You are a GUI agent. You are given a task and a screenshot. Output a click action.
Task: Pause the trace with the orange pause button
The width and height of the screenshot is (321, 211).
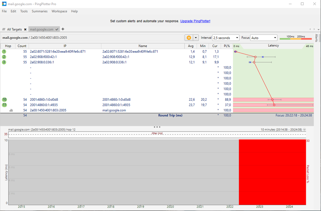tap(189, 38)
